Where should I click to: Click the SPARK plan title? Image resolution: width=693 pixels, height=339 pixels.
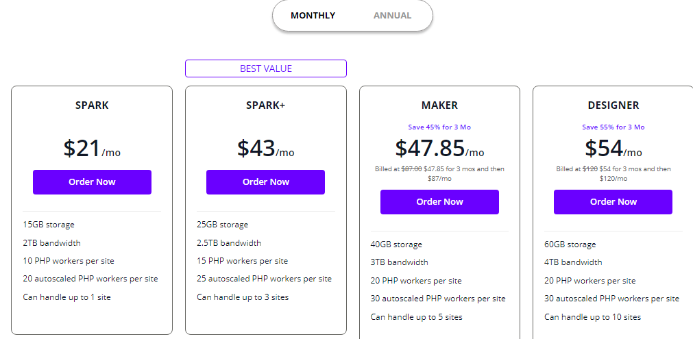[92, 105]
